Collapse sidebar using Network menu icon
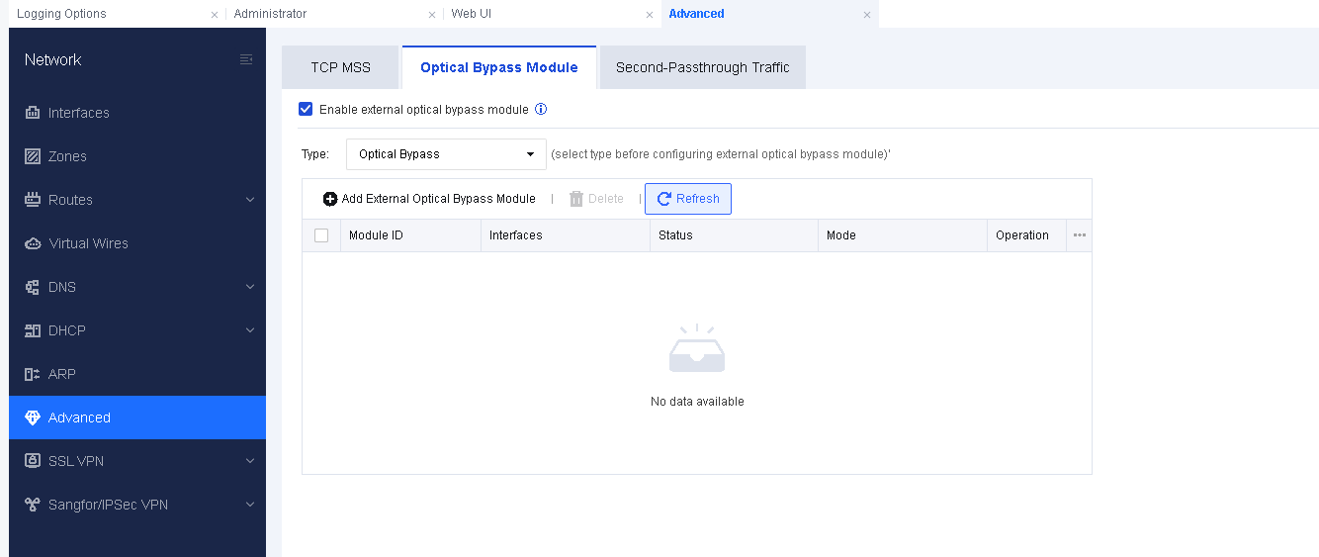Image resolution: width=1319 pixels, height=557 pixels. tap(246, 60)
